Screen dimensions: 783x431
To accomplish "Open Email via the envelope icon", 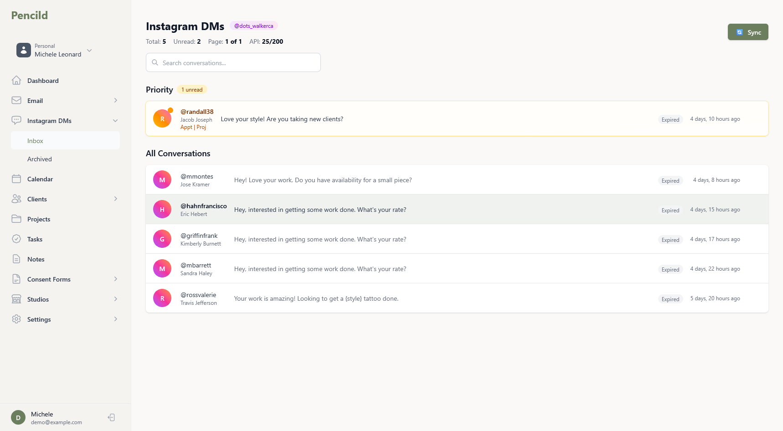I will [x=16, y=100].
